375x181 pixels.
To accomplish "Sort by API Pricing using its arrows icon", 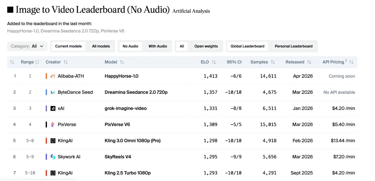I will click(x=351, y=62).
